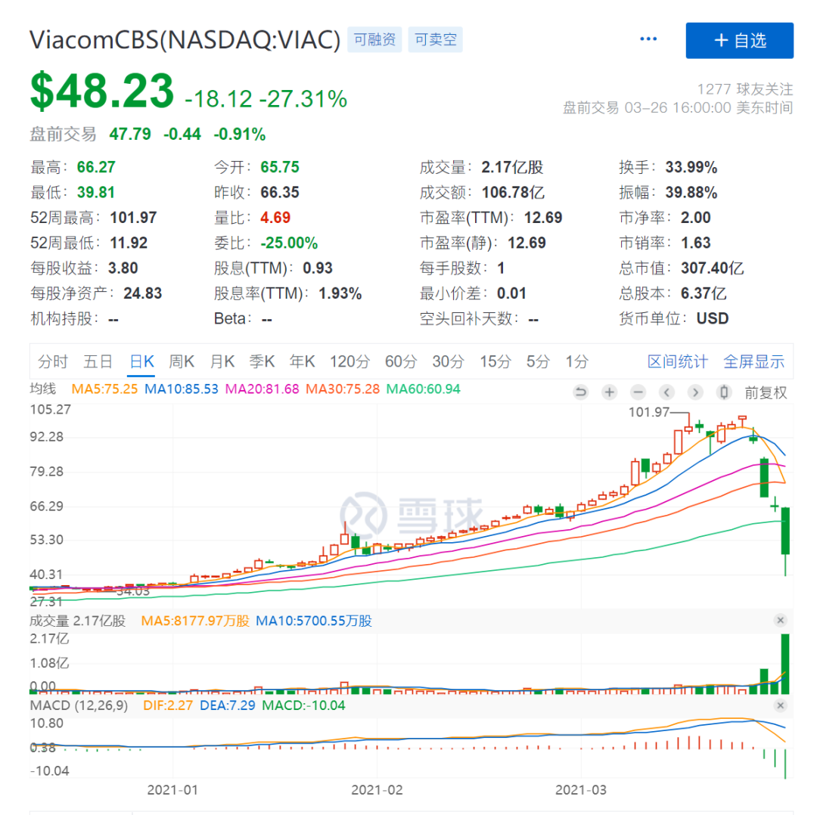Switch to the 120分 interval tab
Viewport: 817px width, 815px height.
coord(349,361)
